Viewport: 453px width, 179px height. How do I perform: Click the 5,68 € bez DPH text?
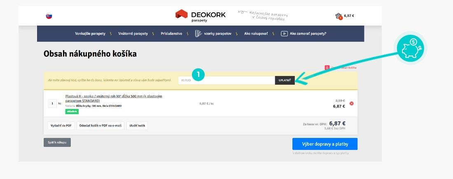(x=334, y=128)
